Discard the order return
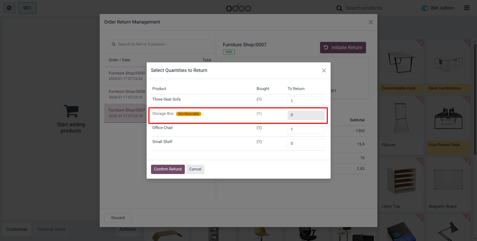 coord(118,218)
